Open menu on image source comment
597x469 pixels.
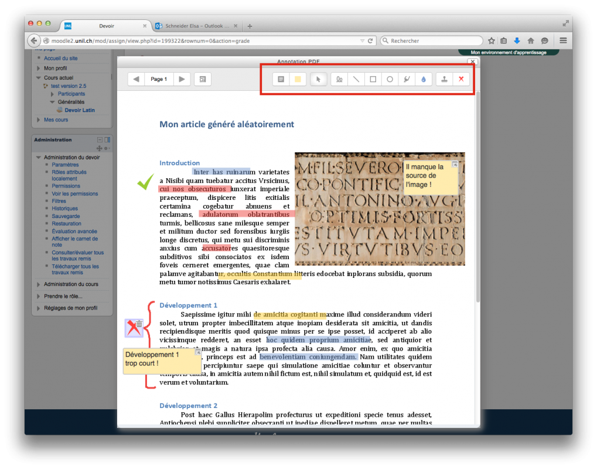coord(454,165)
